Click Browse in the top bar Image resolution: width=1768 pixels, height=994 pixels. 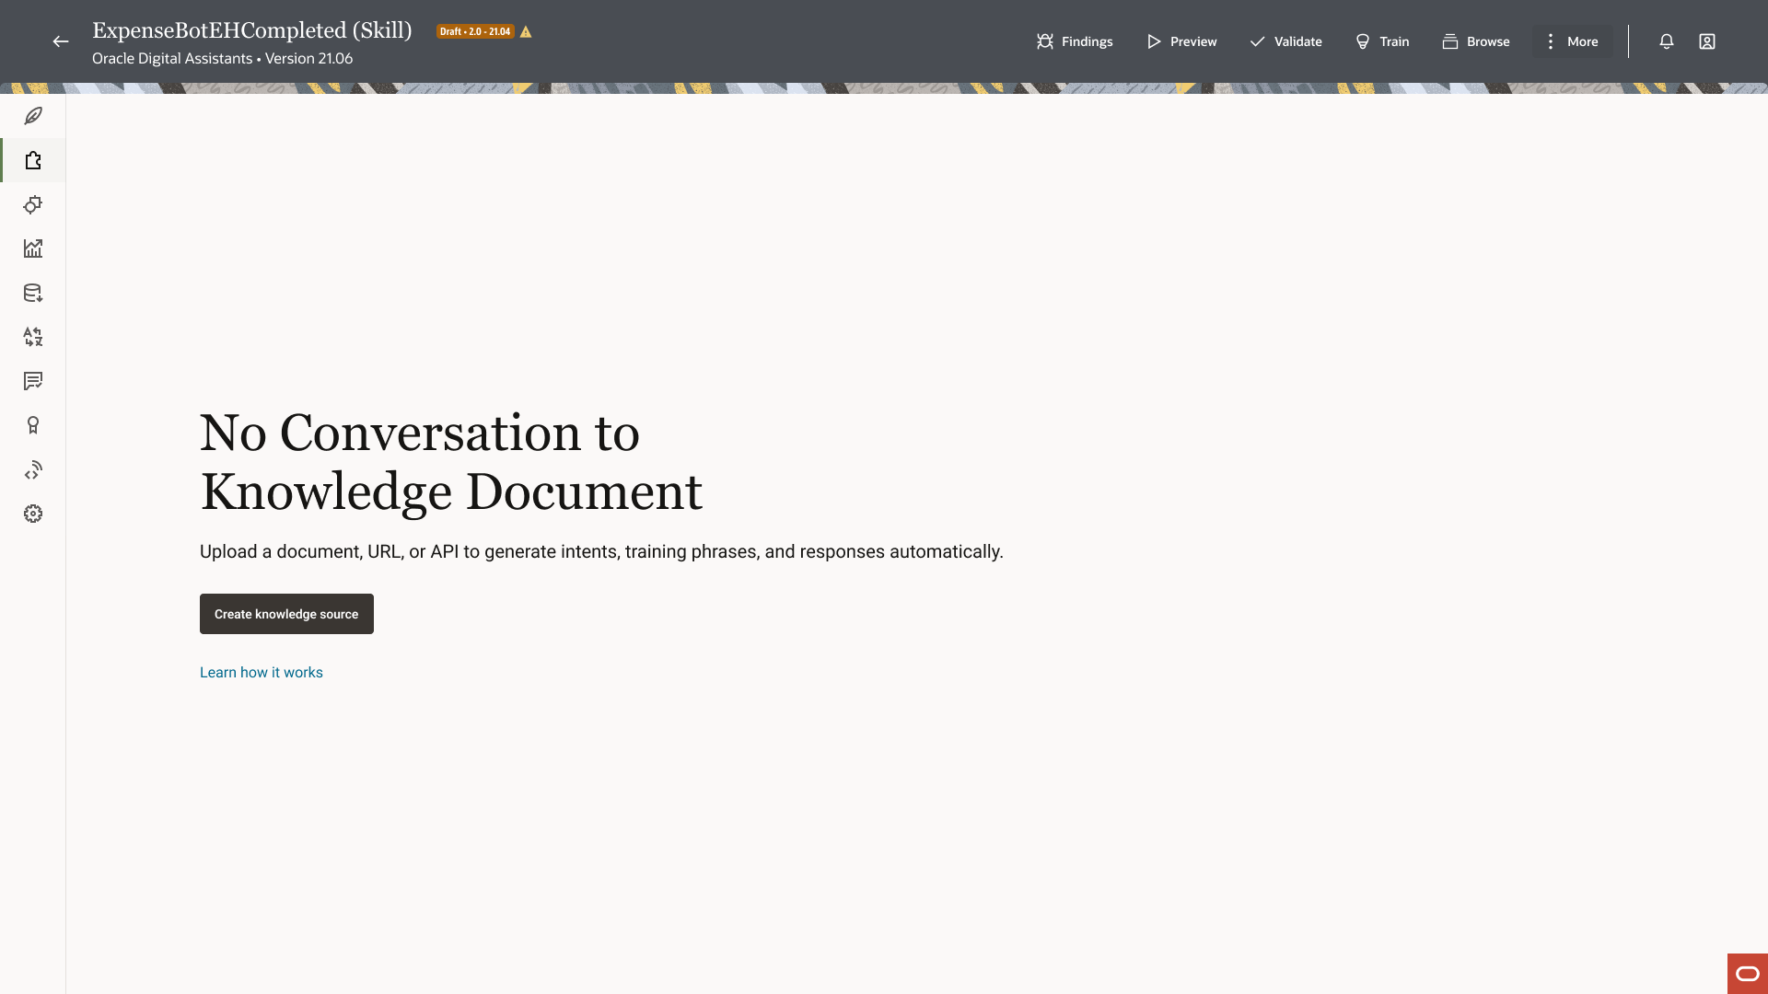pyautogui.click(x=1476, y=41)
